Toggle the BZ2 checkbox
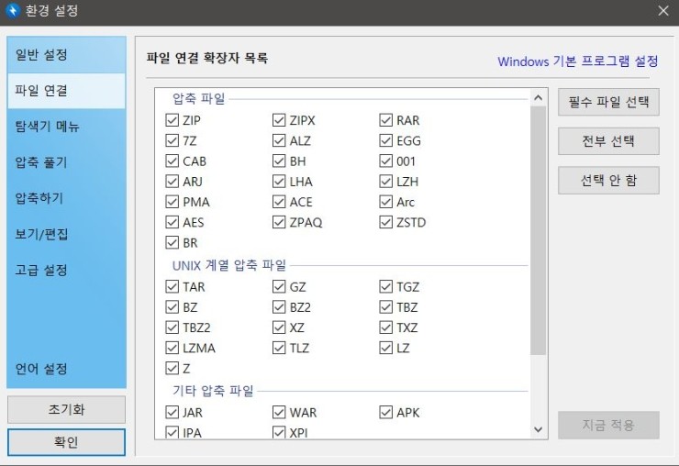The width and height of the screenshot is (679, 466). pos(279,306)
